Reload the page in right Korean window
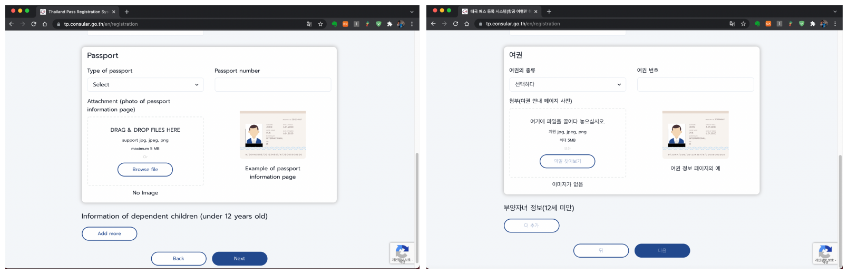Viewport: 848px width, 274px height. pyautogui.click(x=456, y=24)
